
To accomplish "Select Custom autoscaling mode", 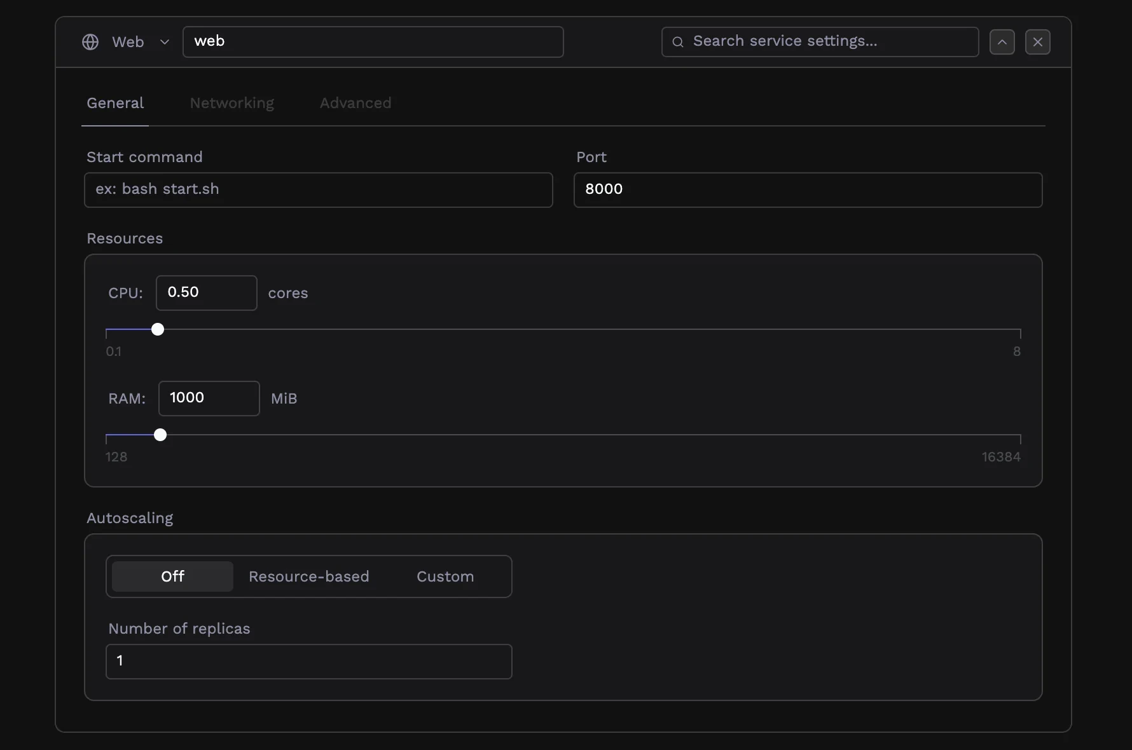I will [x=445, y=576].
